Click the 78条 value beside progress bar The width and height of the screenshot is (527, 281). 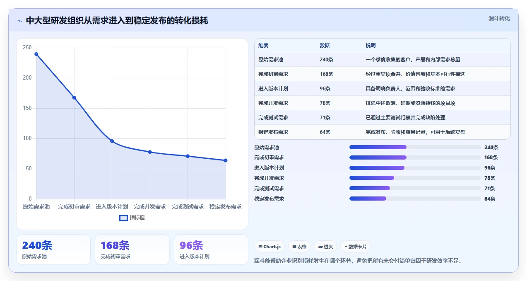[x=490, y=178]
